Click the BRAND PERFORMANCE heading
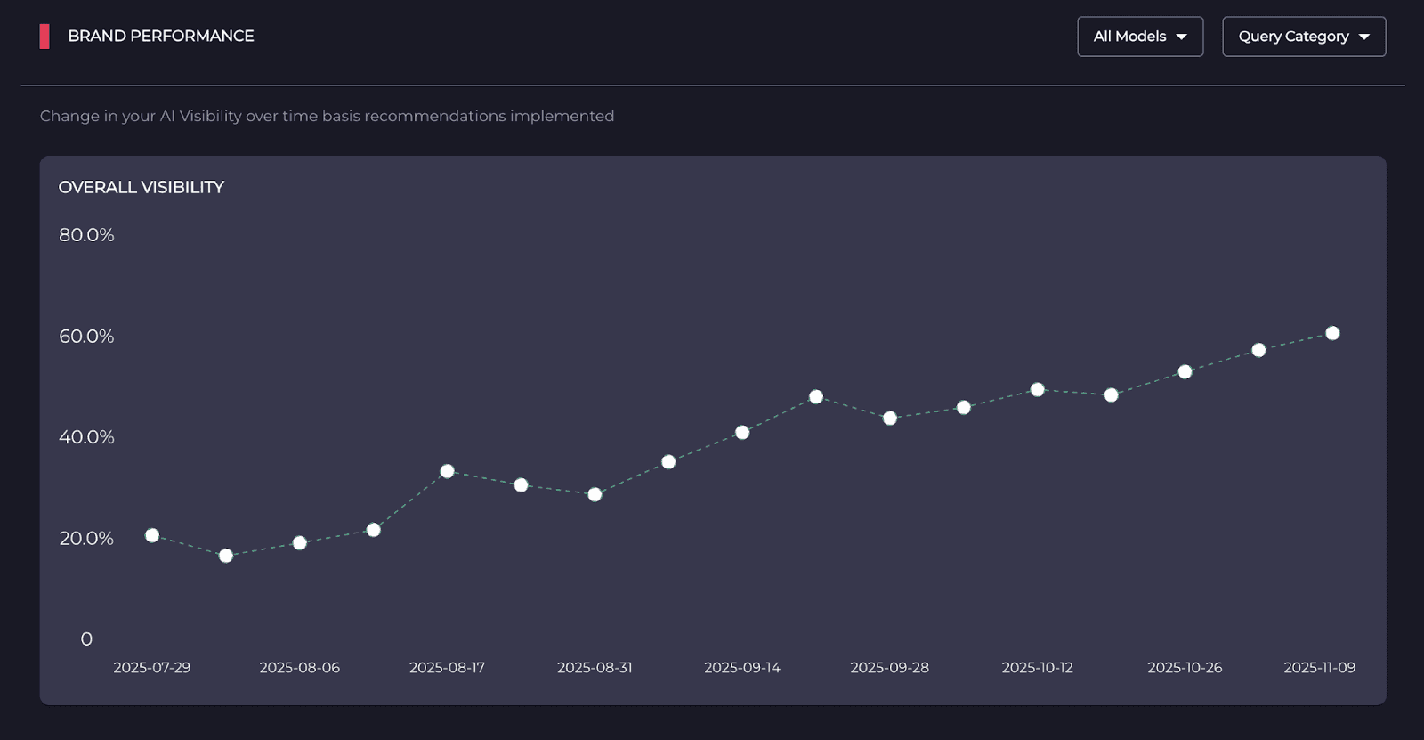The height and width of the screenshot is (740, 1424). click(x=161, y=36)
